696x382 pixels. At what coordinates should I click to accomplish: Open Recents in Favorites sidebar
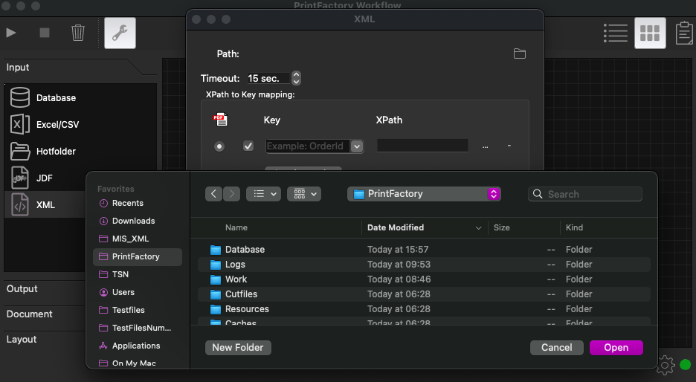point(138,203)
